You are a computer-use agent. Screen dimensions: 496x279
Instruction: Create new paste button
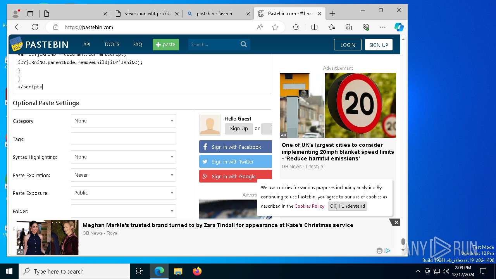pyautogui.click(x=166, y=45)
